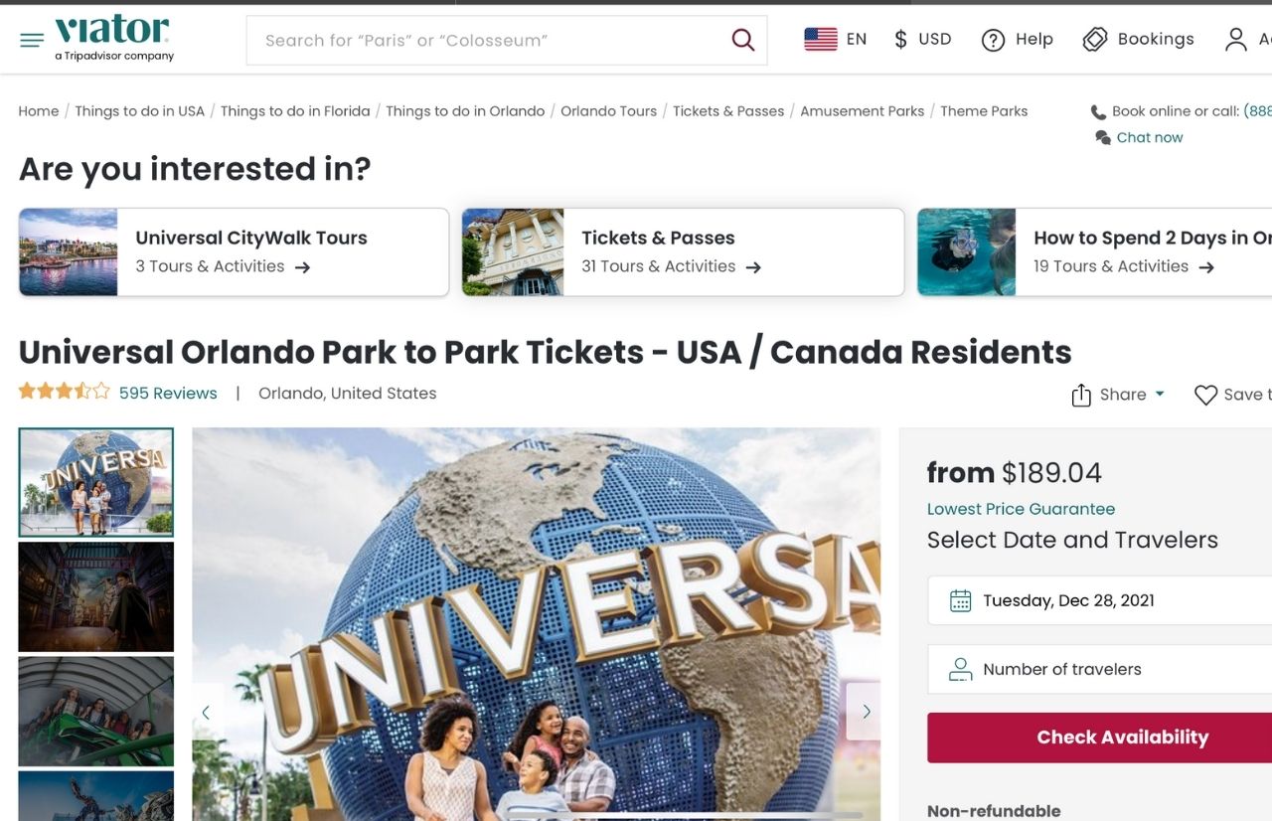Go to Home breadcrumb

point(39,111)
